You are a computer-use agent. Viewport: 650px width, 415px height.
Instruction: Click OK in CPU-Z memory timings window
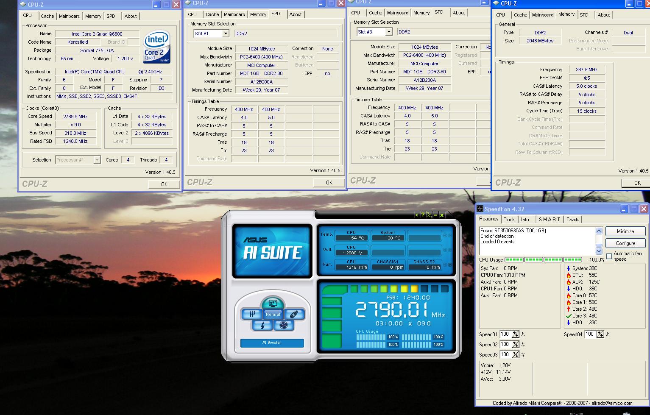pos(637,183)
